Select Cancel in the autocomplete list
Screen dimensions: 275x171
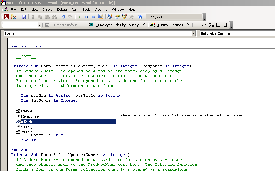66,111
